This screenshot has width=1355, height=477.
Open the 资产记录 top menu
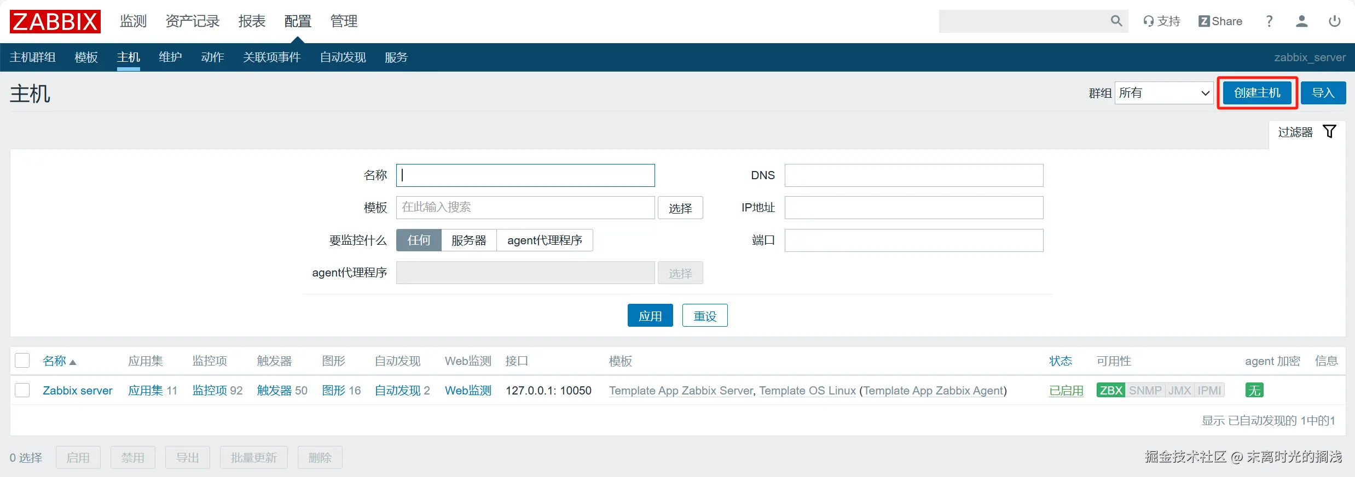193,21
